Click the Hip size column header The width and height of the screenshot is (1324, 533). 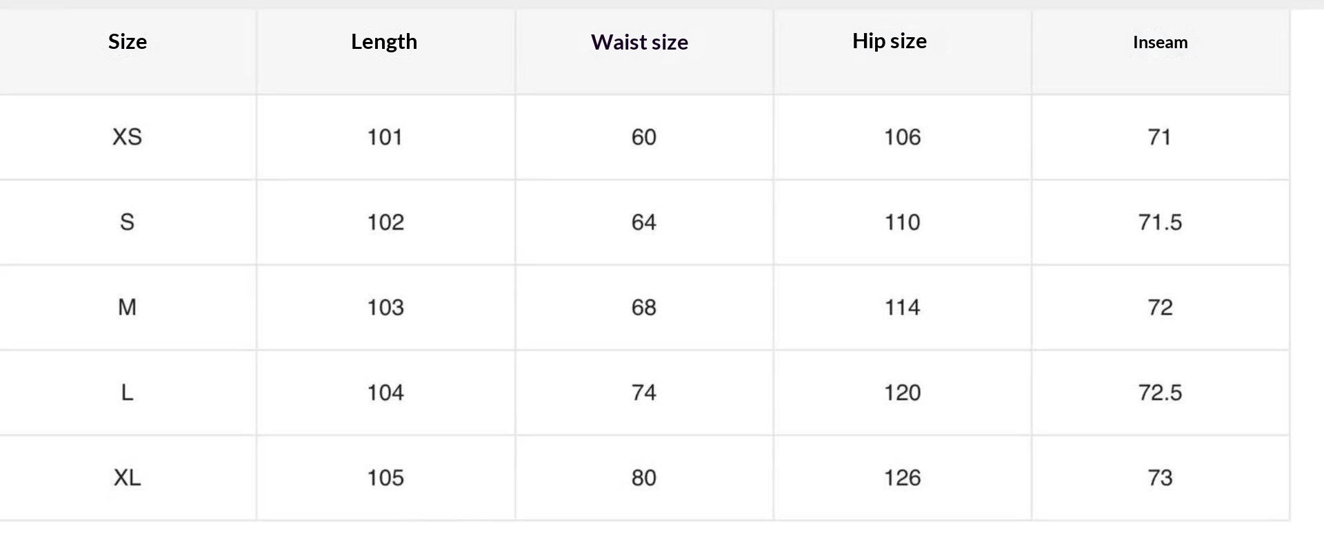click(890, 41)
